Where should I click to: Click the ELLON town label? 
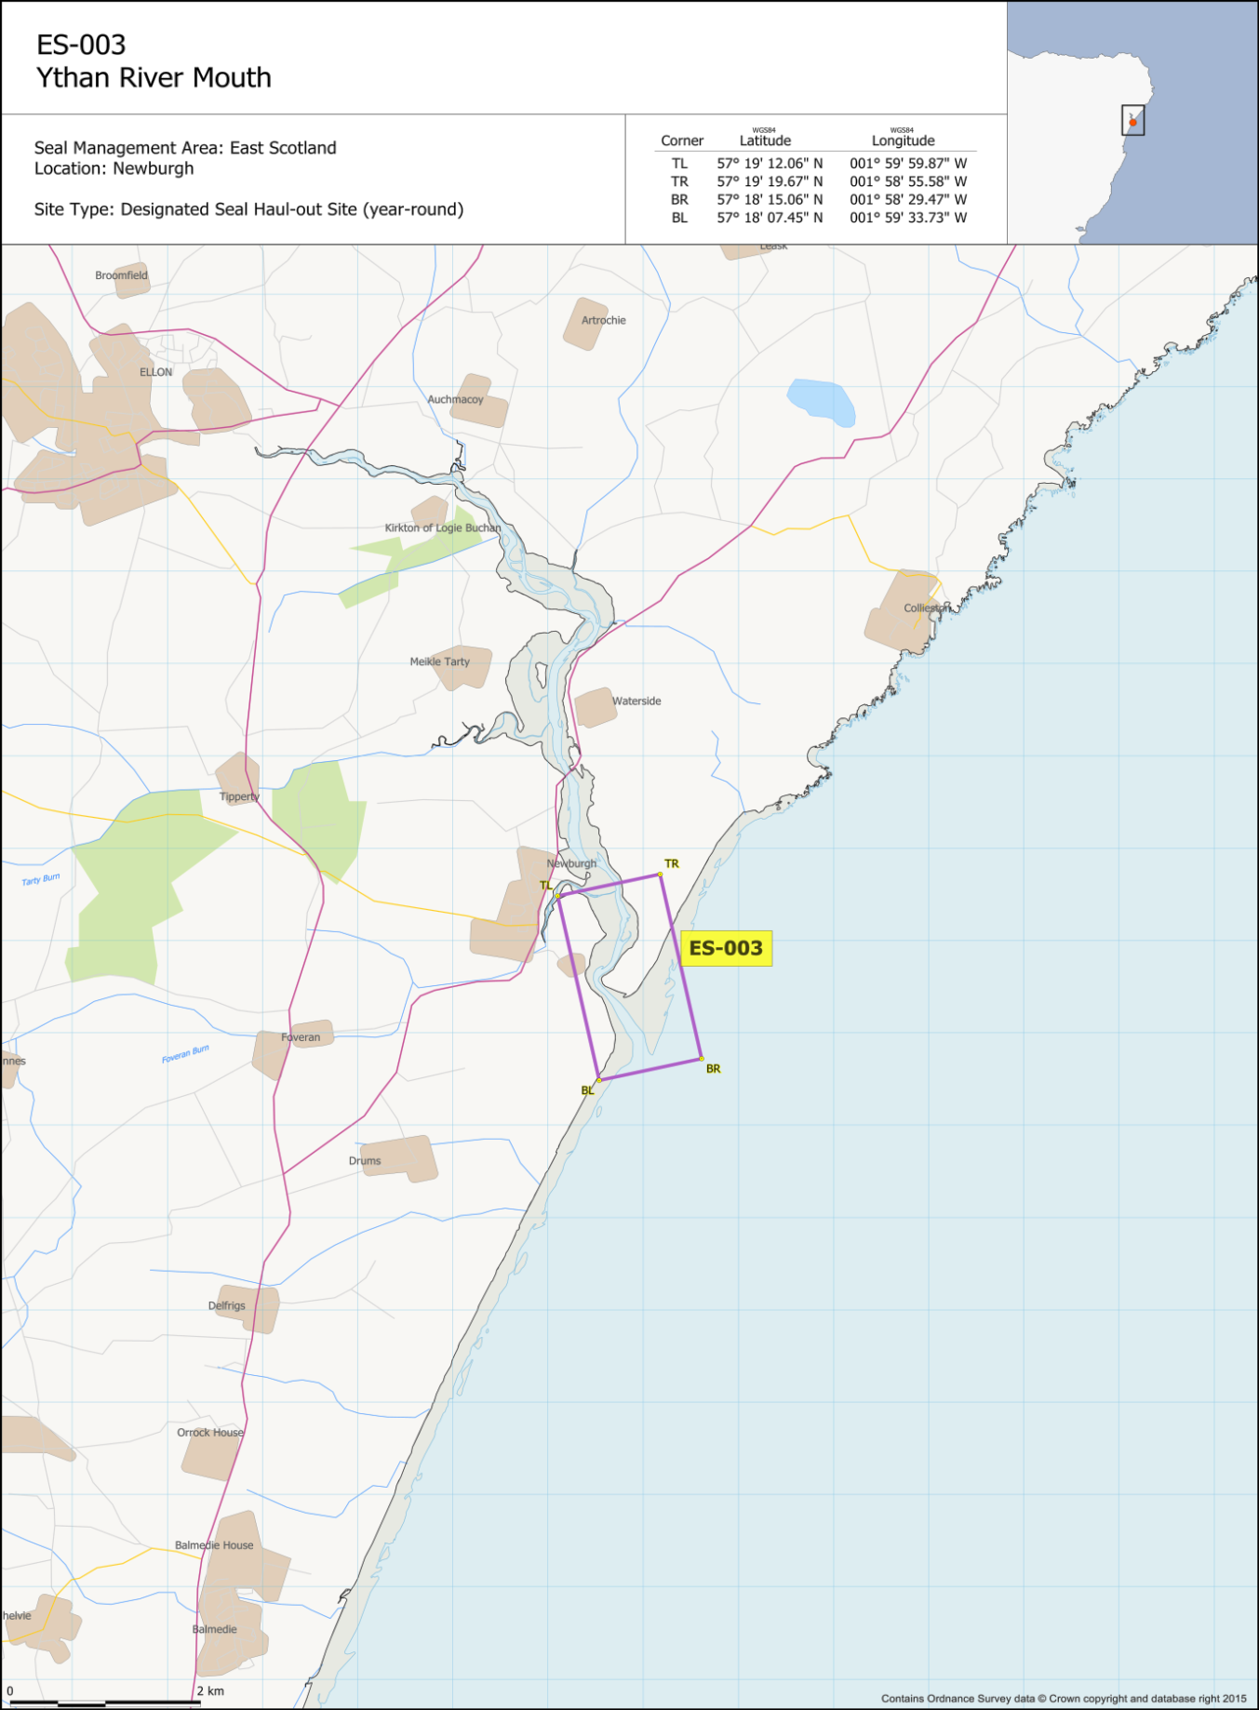point(155,372)
